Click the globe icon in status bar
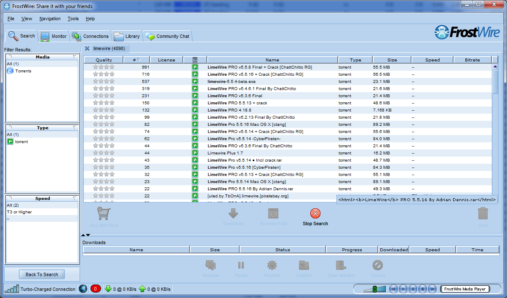This screenshot has height=298, width=507. 83,289
